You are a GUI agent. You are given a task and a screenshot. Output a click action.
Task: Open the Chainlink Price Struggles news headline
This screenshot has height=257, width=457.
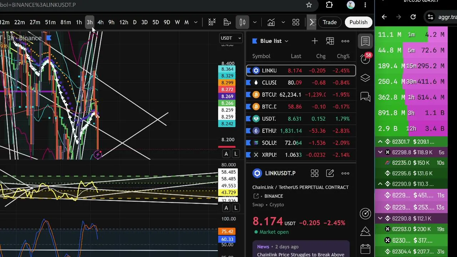tap(301, 255)
